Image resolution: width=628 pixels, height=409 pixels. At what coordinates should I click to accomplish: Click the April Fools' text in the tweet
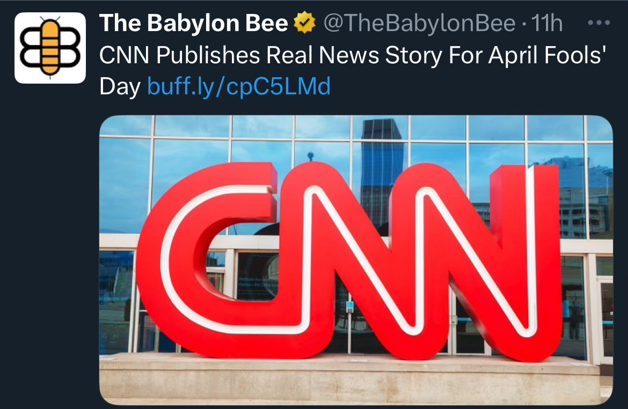pyautogui.click(x=547, y=55)
